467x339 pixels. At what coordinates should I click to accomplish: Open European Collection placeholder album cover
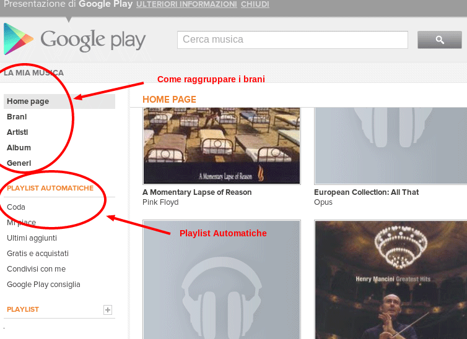(390, 146)
